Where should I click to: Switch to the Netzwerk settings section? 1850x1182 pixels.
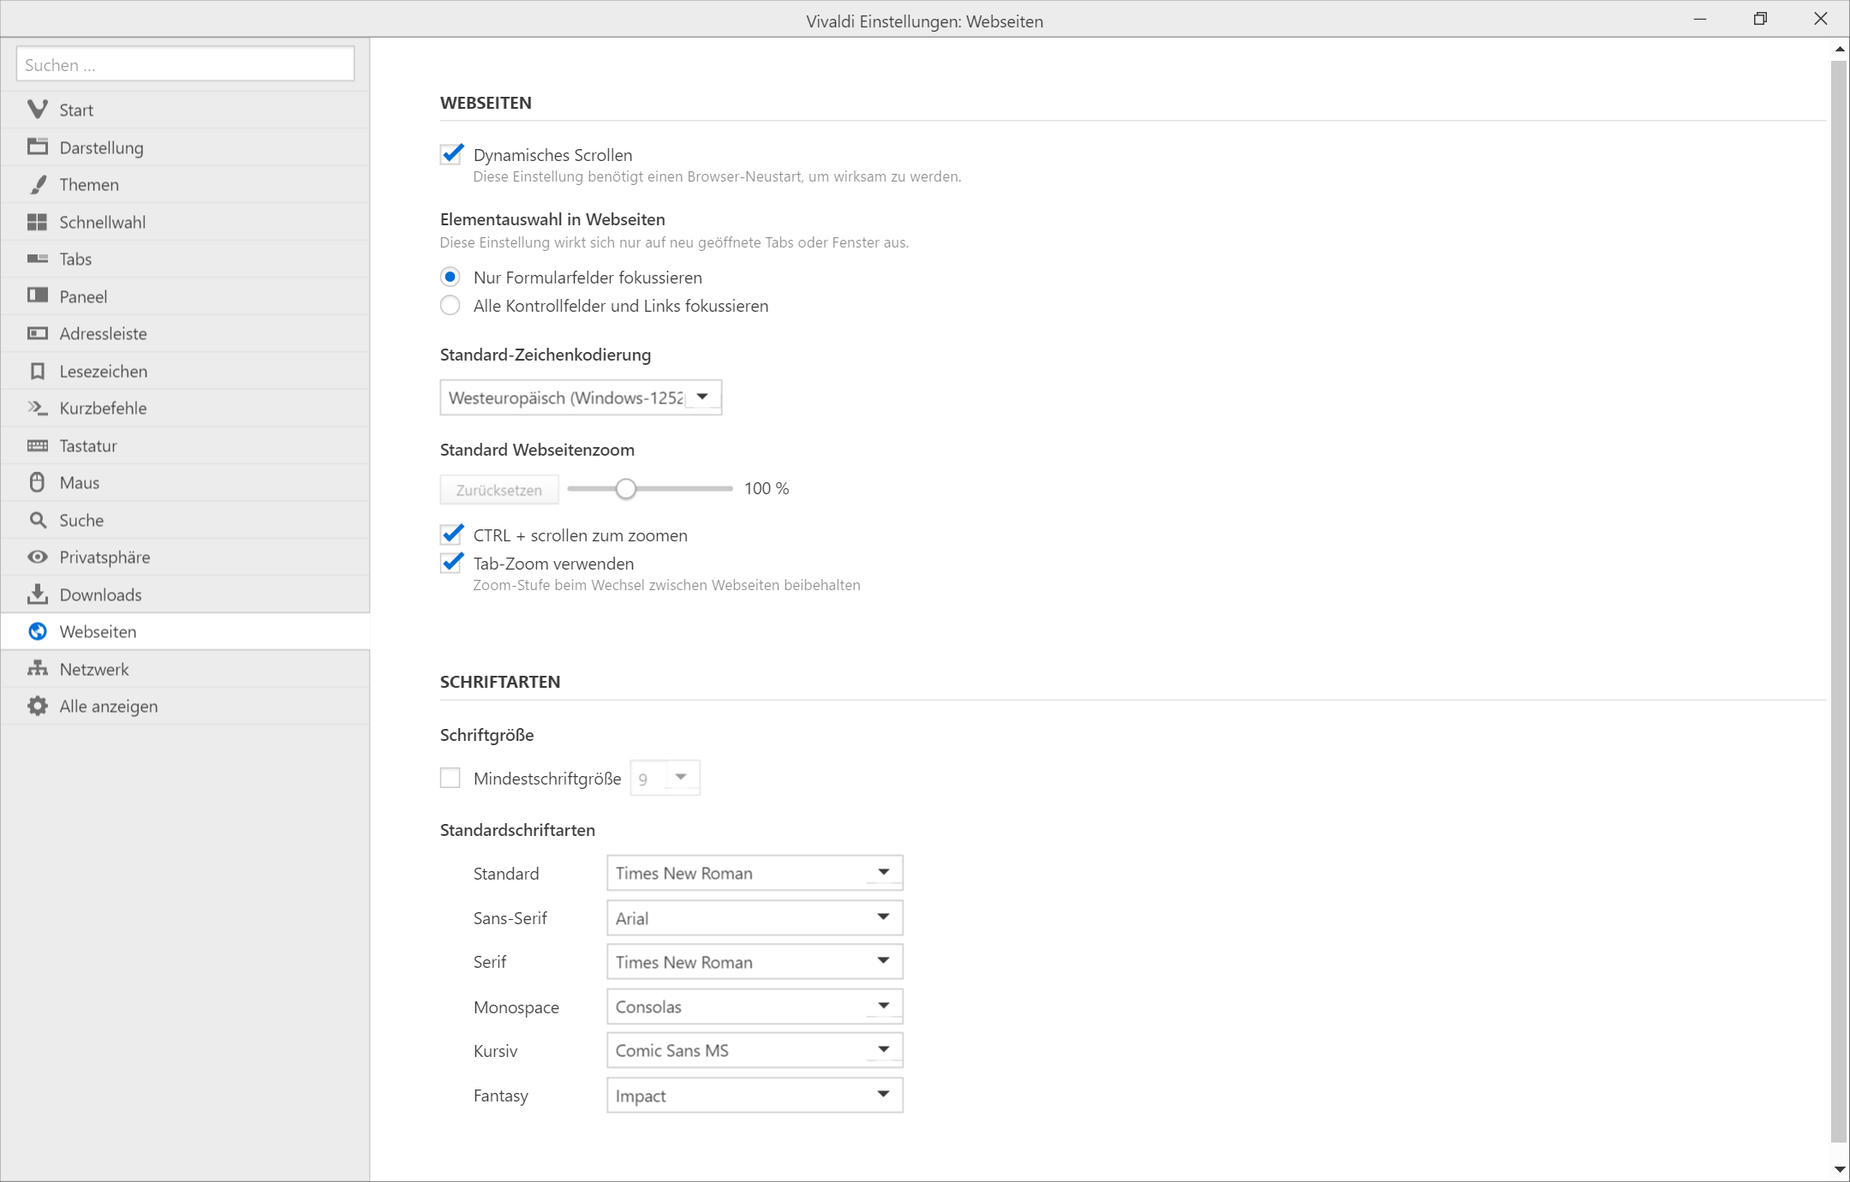coord(94,669)
